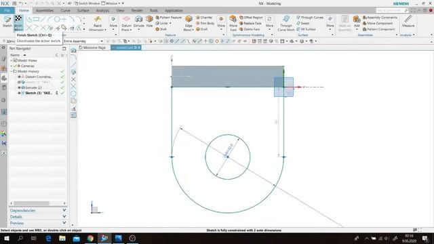434x244 pixels.
Task: Click the Part Navigator horizontal scrollbar
Action: pos(32,203)
